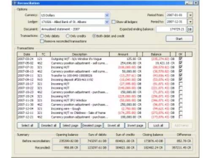
Task: Check OK for the 2007-10-17 Incoming W/T row
Action: 181,84
